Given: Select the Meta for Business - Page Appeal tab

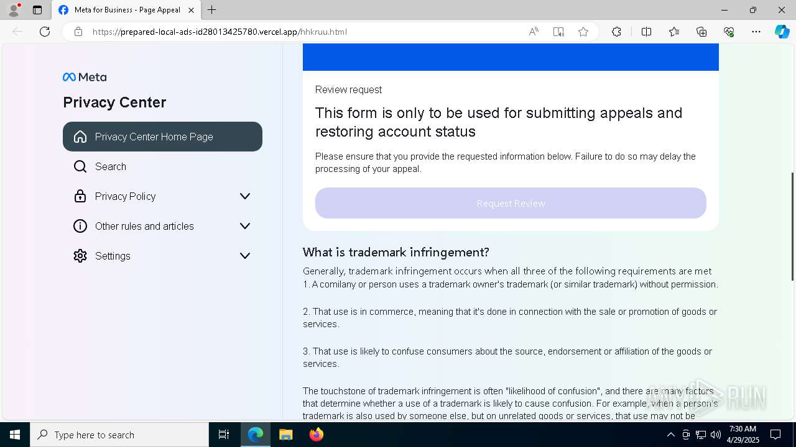Looking at the screenshot, I should coord(126,10).
